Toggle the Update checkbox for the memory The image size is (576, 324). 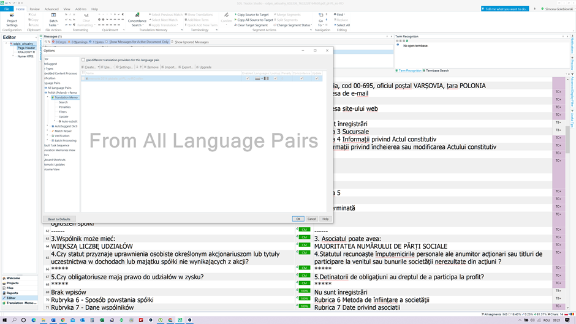317,78
